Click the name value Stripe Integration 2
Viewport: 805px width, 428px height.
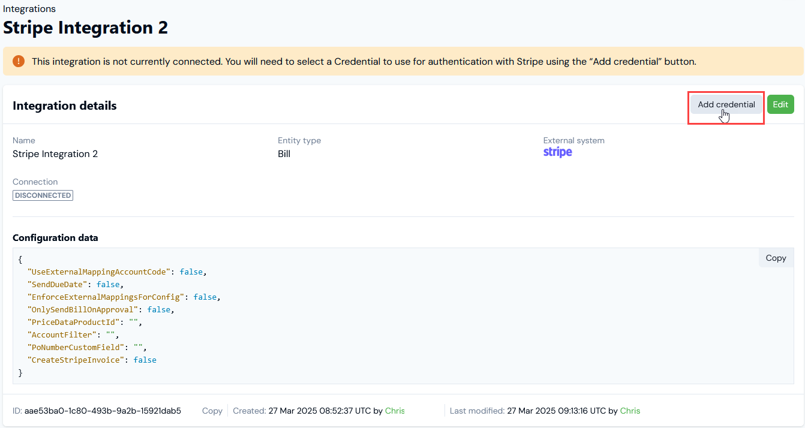pos(55,154)
